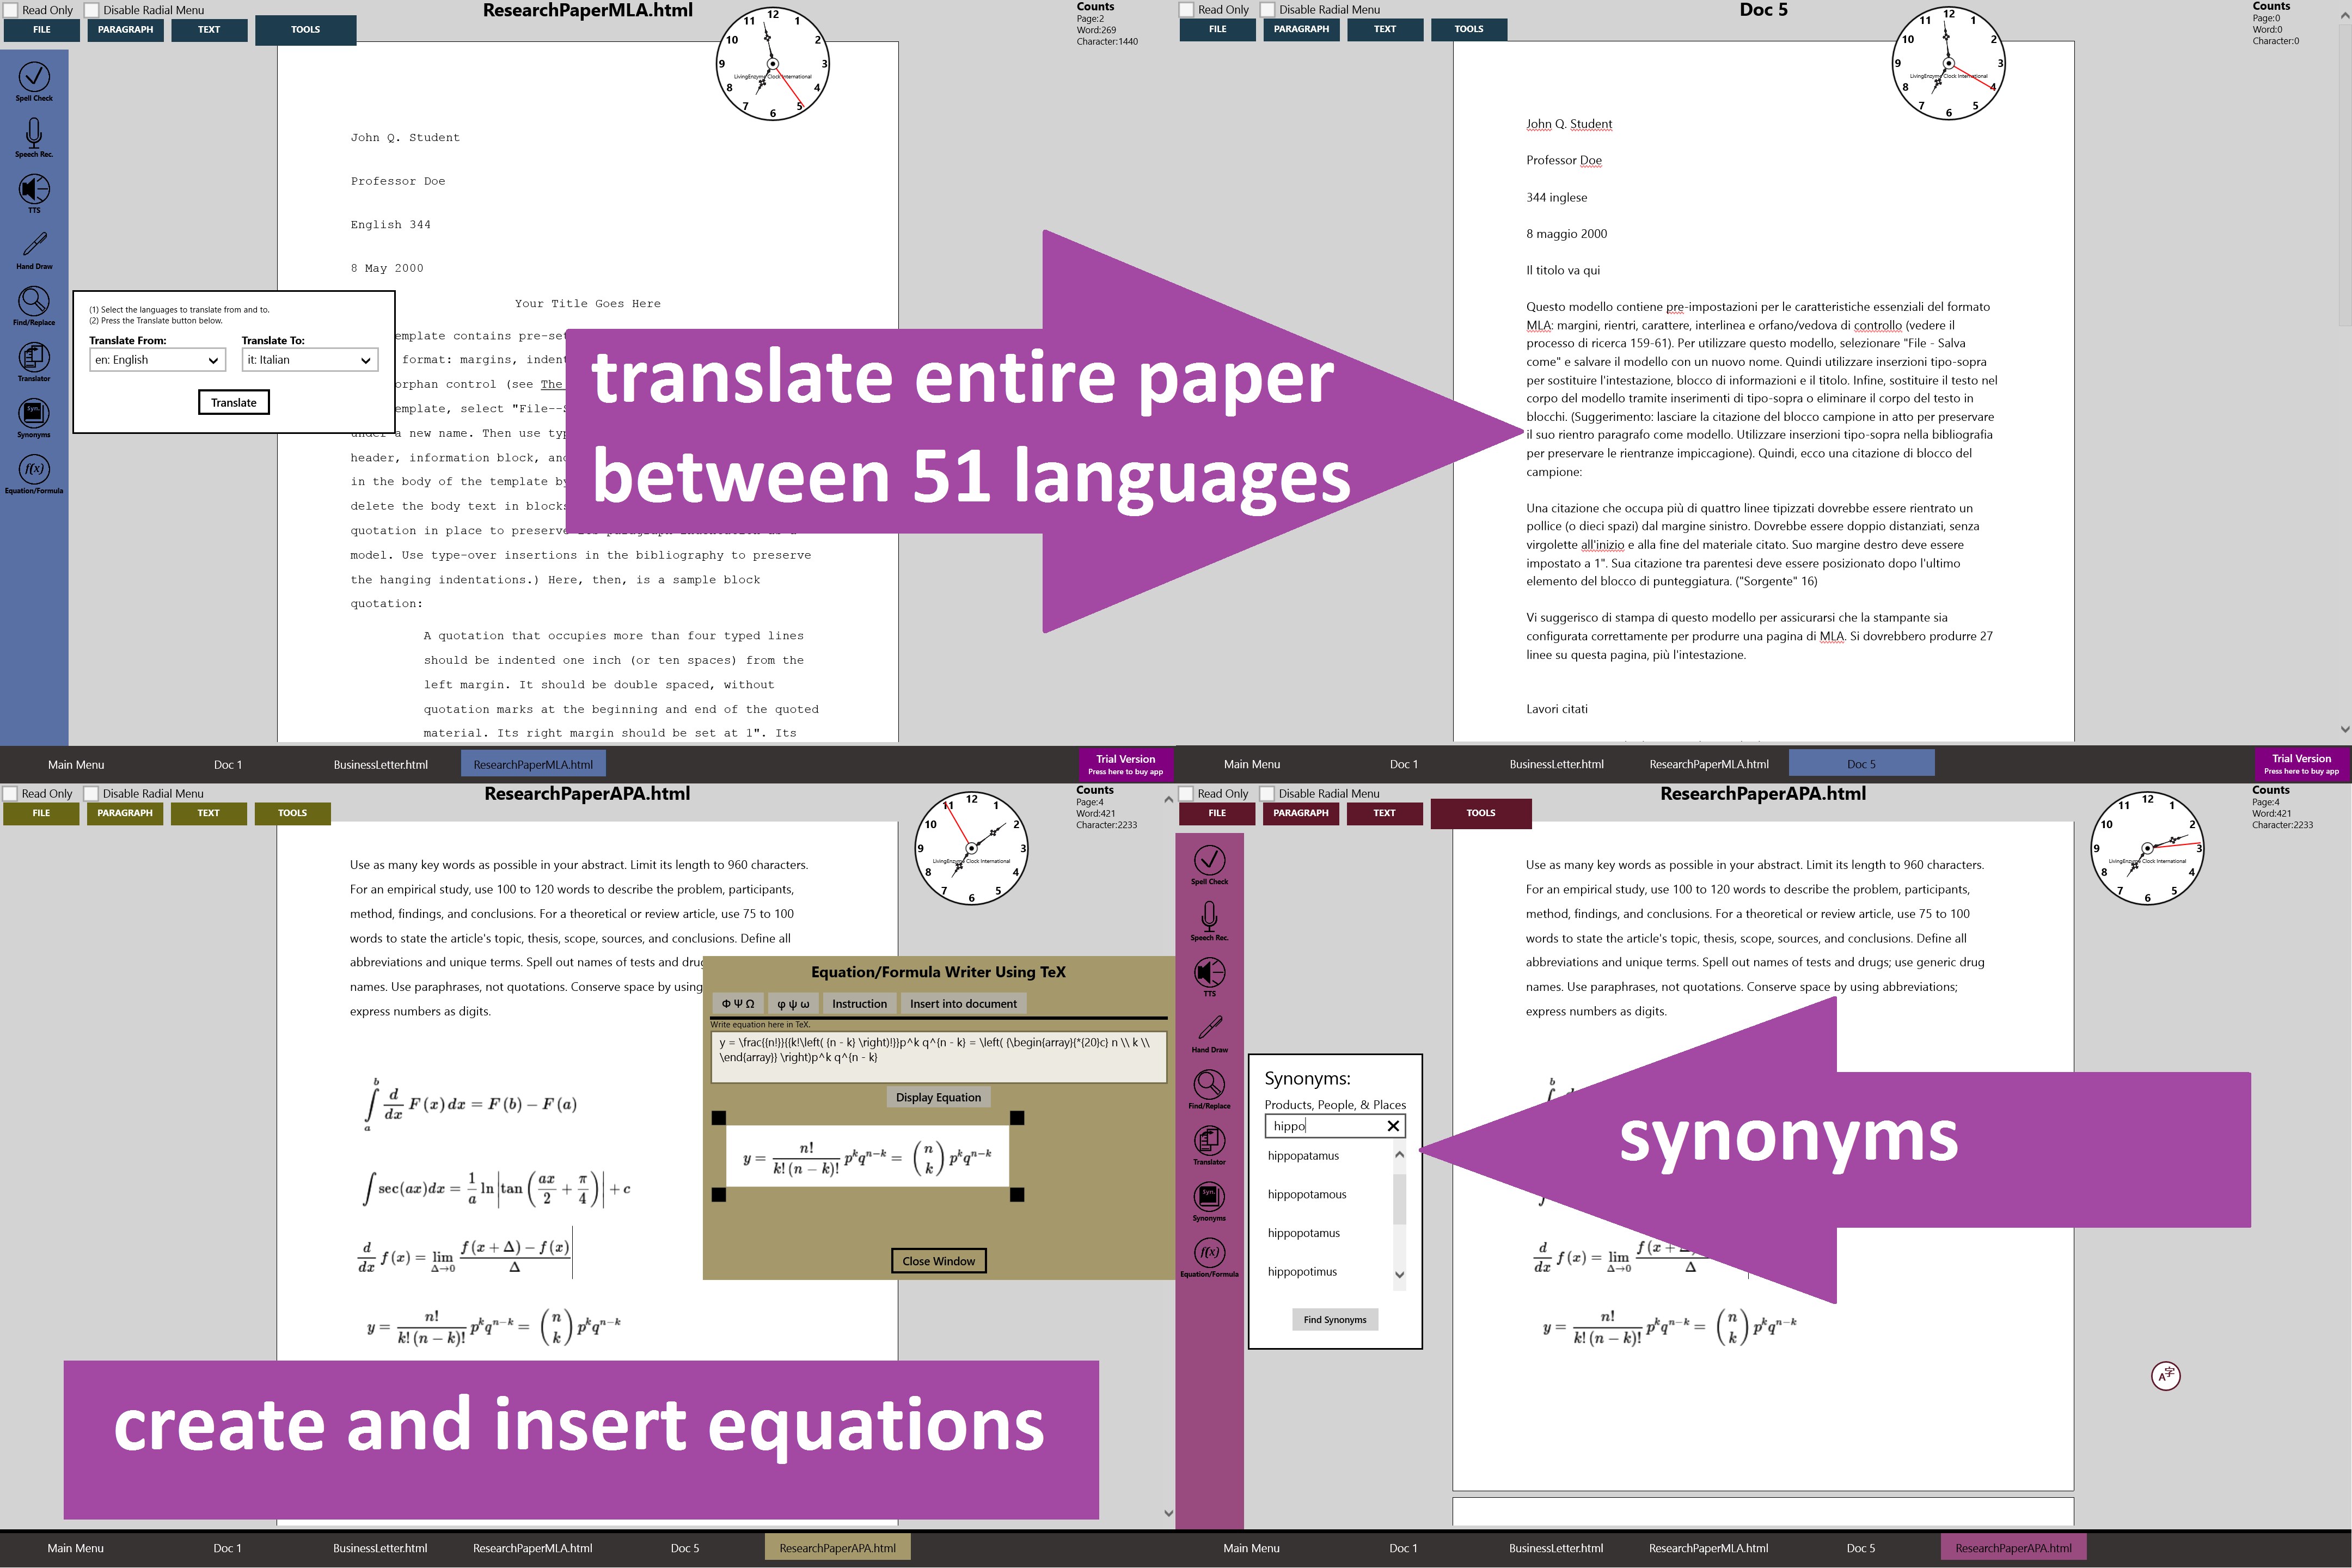Switch to BusinessLetter.html tab in top-left window
This screenshot has width=2352, height=1568.
click(x=380, y=765)
